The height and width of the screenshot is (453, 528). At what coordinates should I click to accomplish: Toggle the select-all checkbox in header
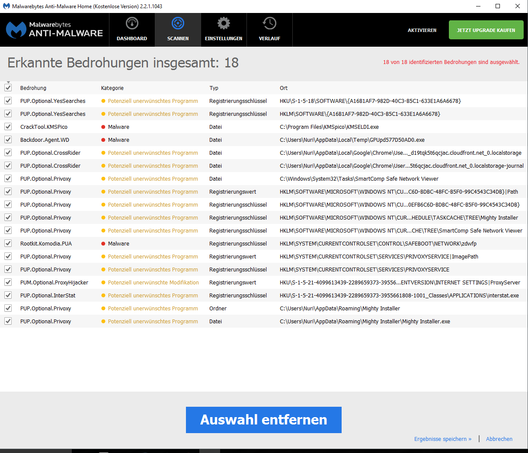[8, 88]
